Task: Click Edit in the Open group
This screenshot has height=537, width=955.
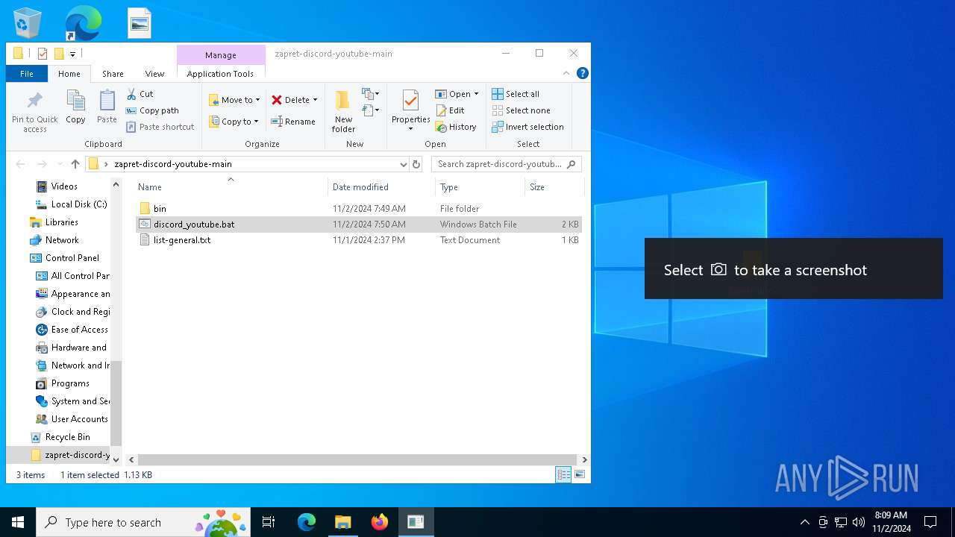Action: click(x=450, y=110)
